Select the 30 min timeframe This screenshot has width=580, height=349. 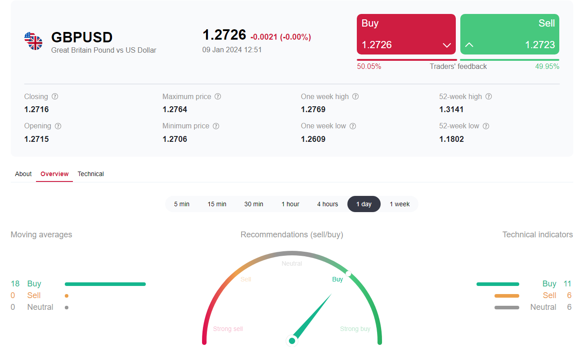[x=254, y=204]
